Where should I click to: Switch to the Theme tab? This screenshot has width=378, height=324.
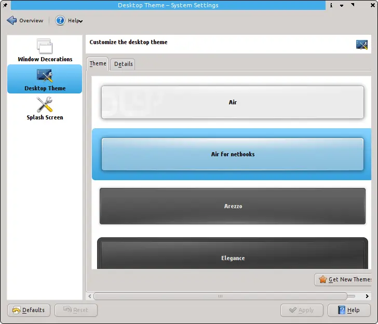(x=98, y=64)
